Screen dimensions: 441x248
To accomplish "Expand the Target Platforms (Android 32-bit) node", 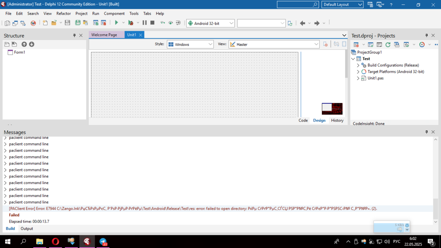I will click(358, 72).
